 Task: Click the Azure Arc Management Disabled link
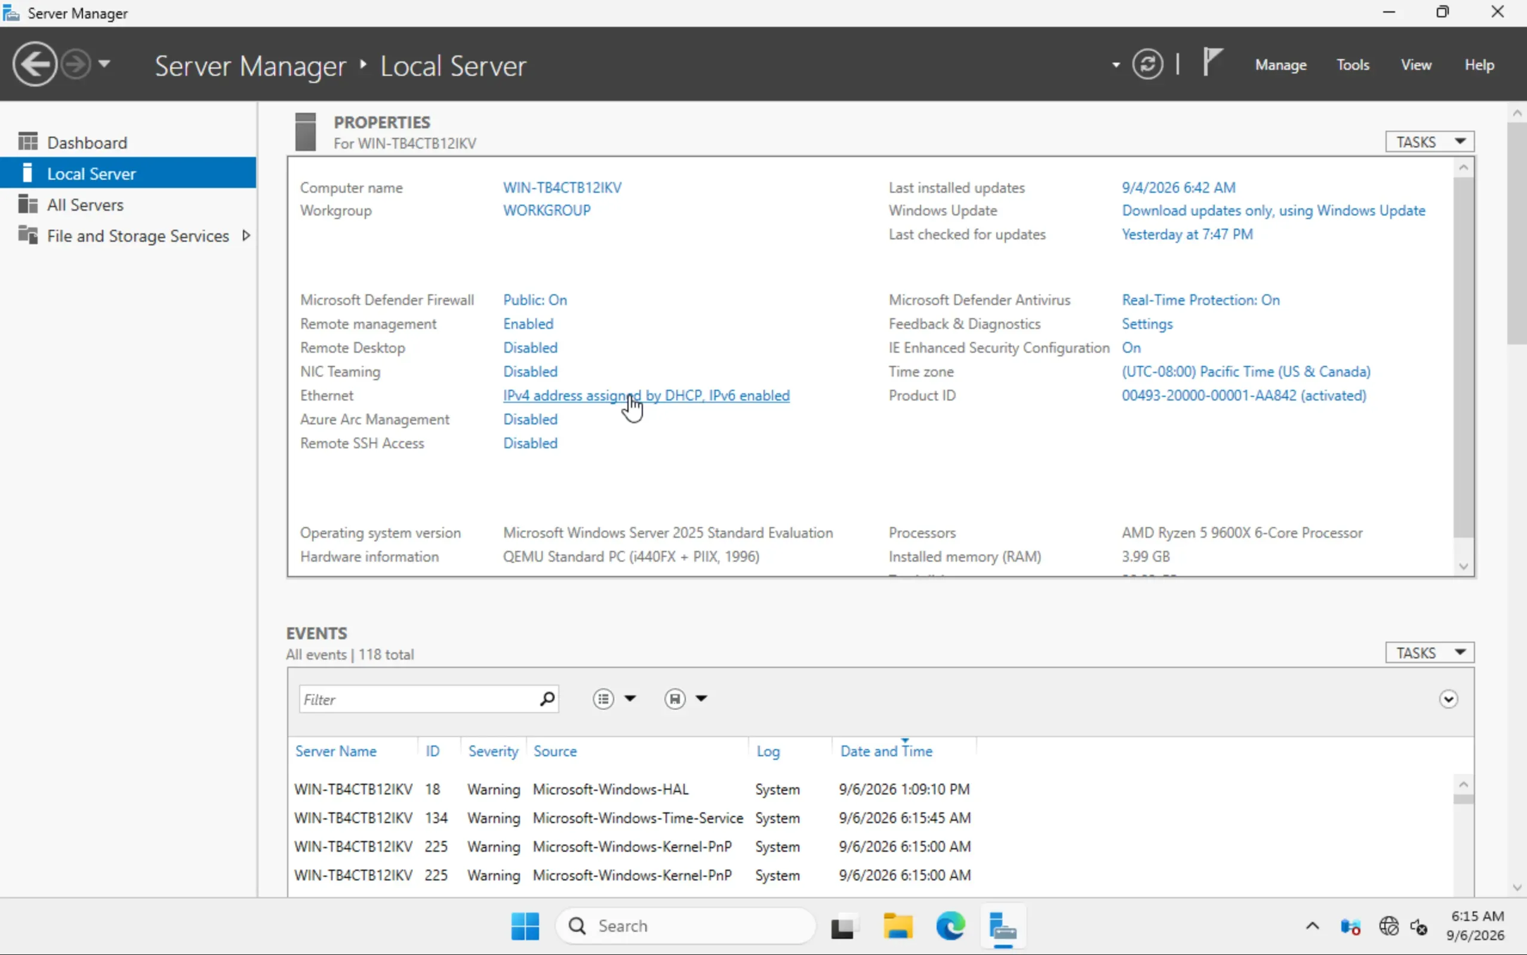(531, 420)
